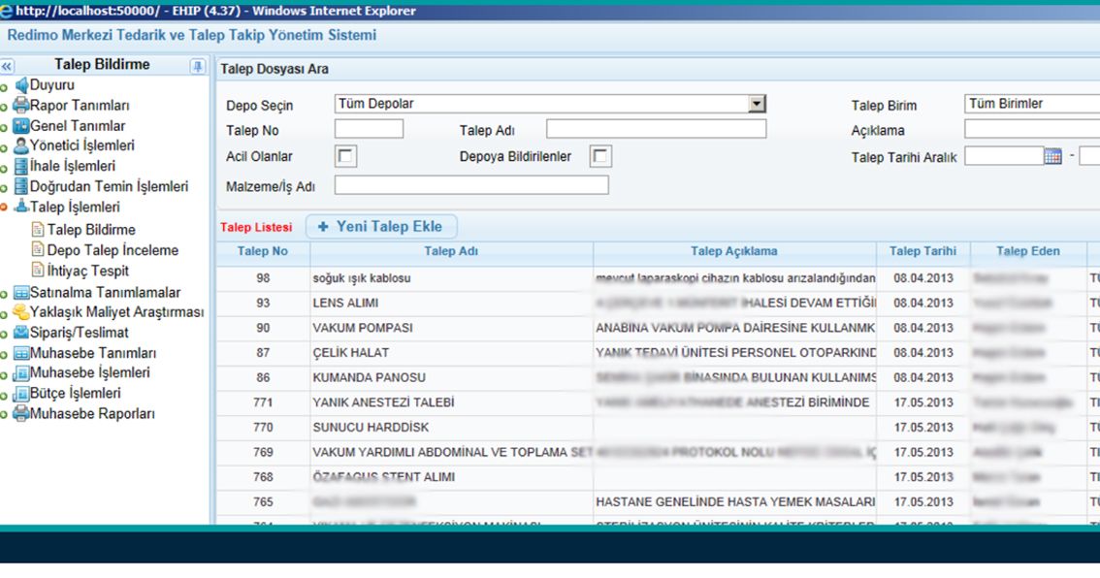
Task: Click the Yeni Talep Ekle button
Action: (x=380, y=227)
